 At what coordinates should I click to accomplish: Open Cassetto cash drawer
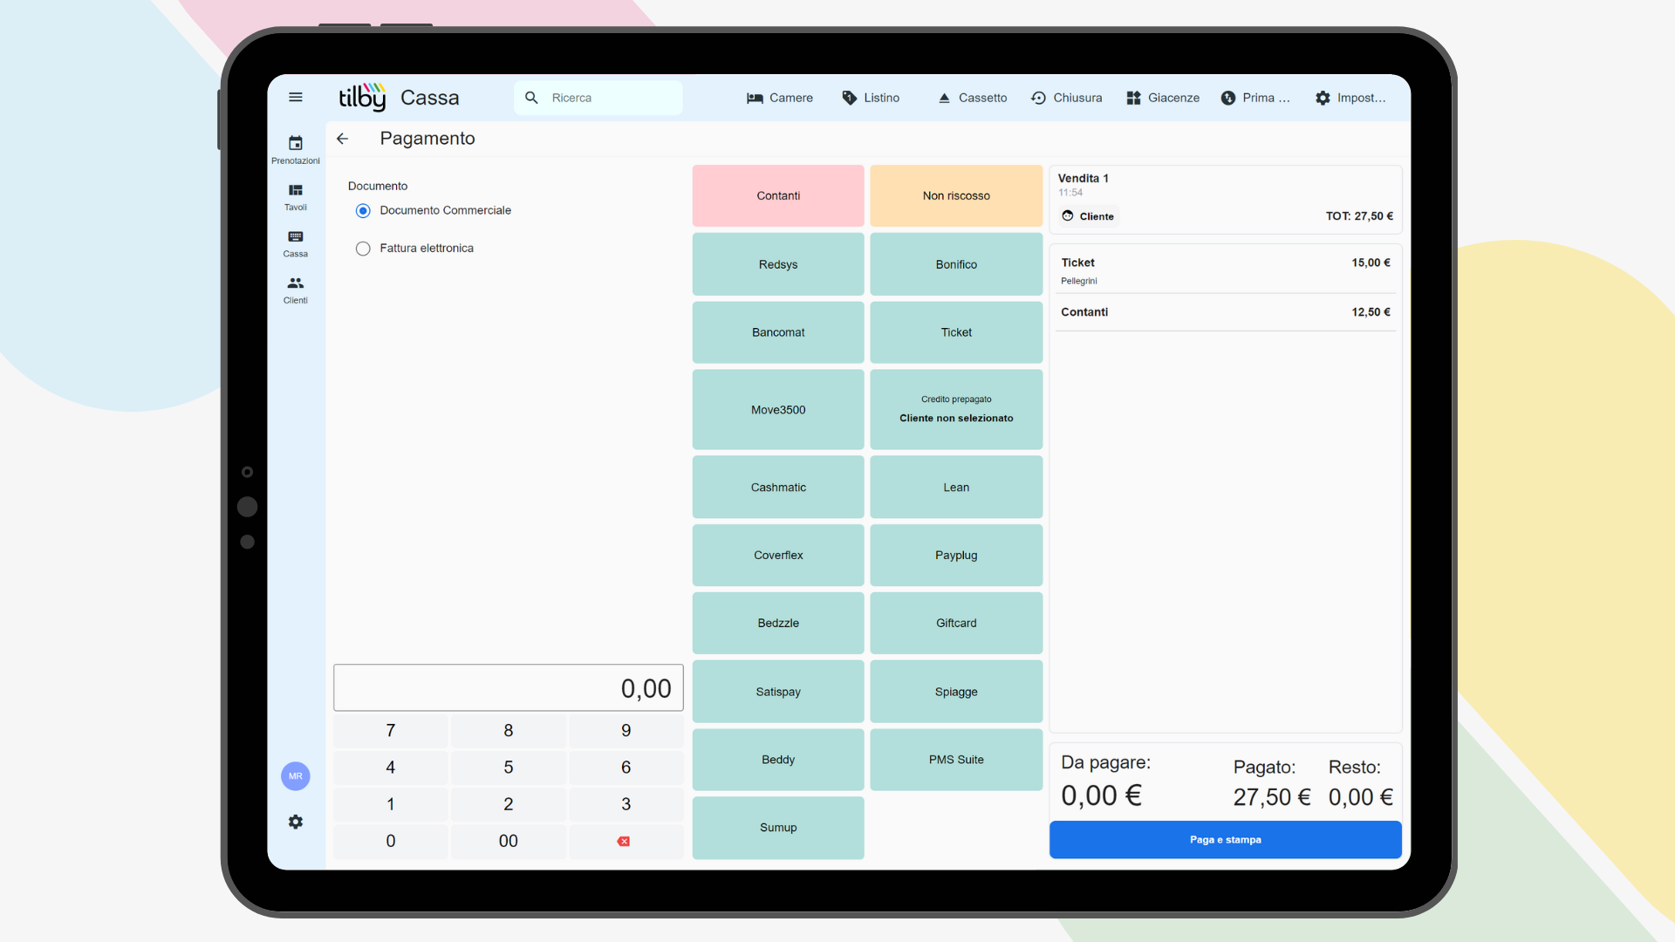pyautogui.click(x=972, y=98)
